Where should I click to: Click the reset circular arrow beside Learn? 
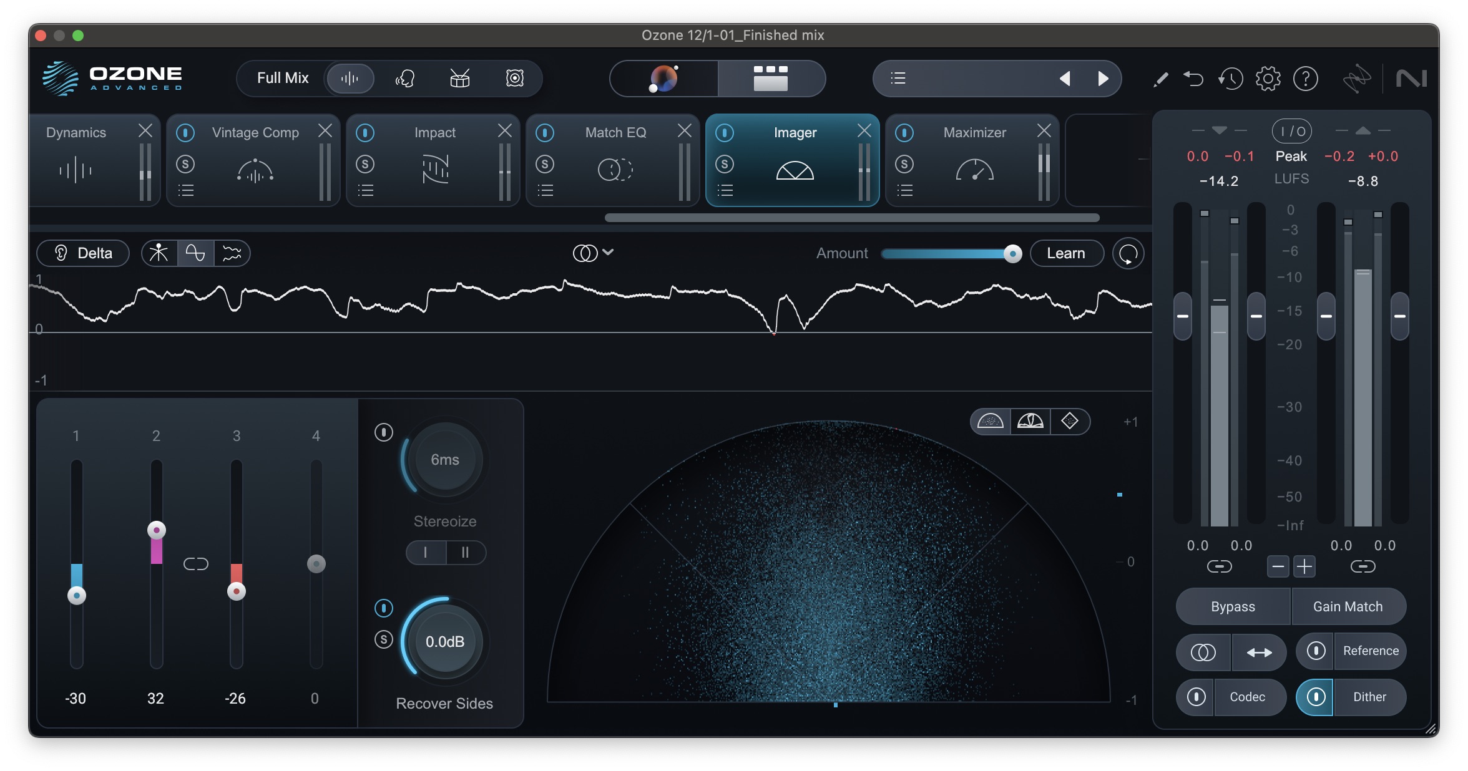tap(1128, 253)
